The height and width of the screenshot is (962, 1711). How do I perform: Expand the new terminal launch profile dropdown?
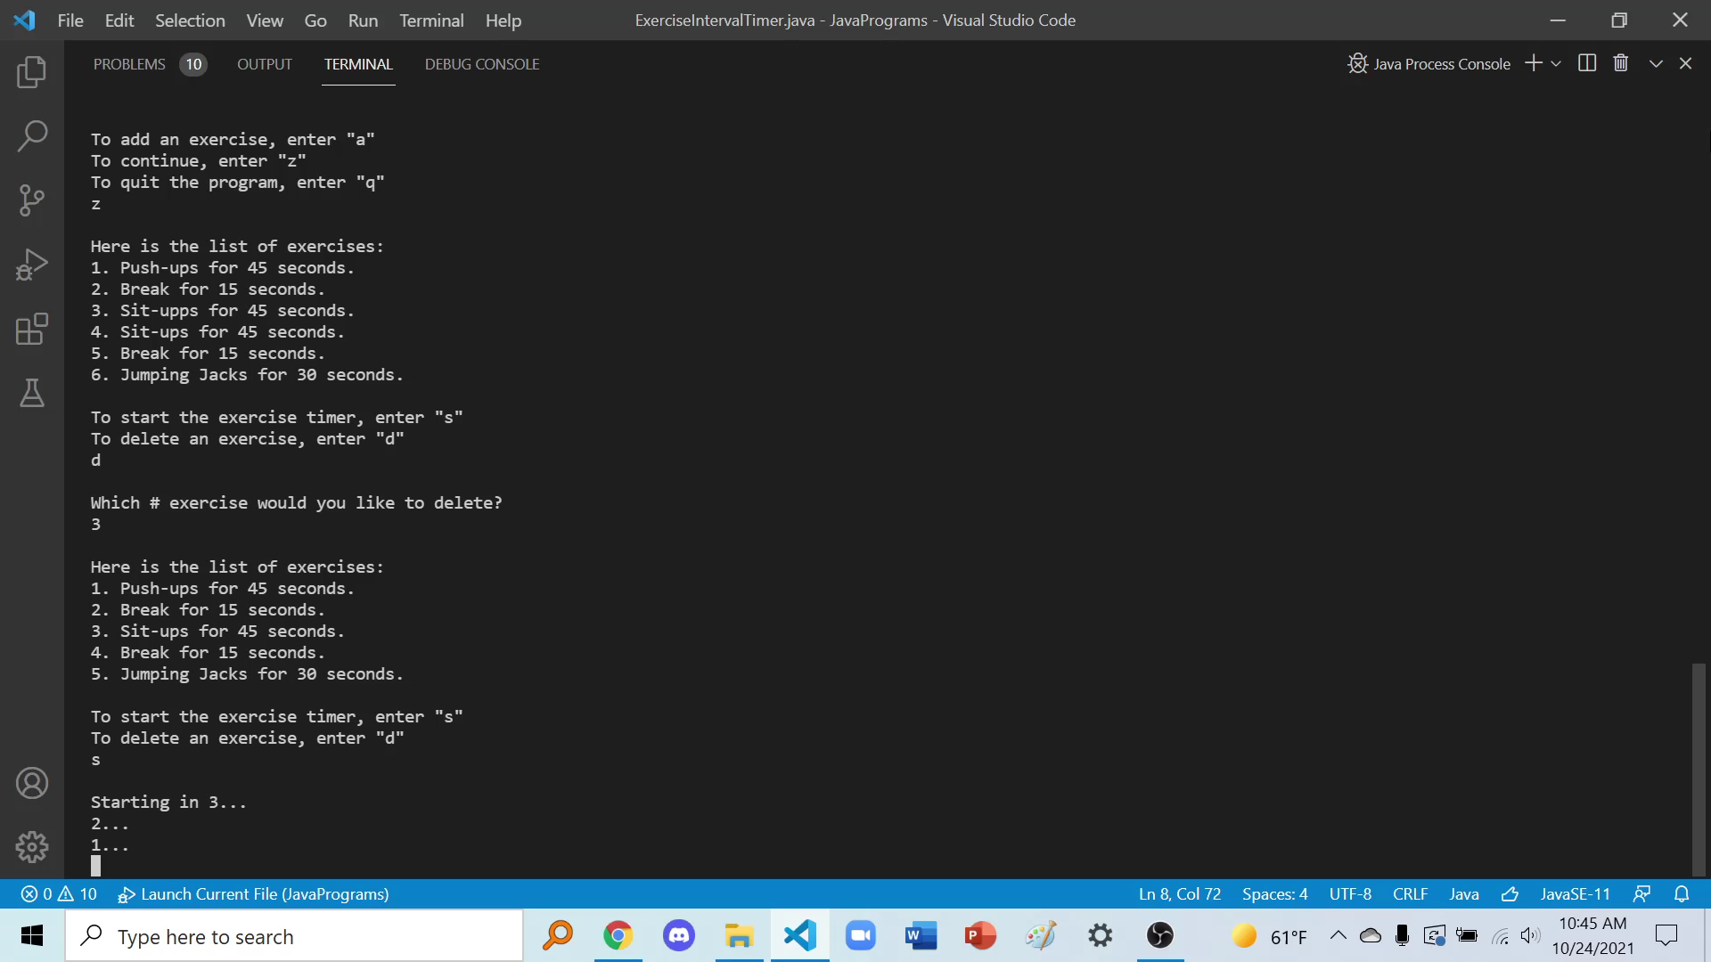(x=1556, y=63)
